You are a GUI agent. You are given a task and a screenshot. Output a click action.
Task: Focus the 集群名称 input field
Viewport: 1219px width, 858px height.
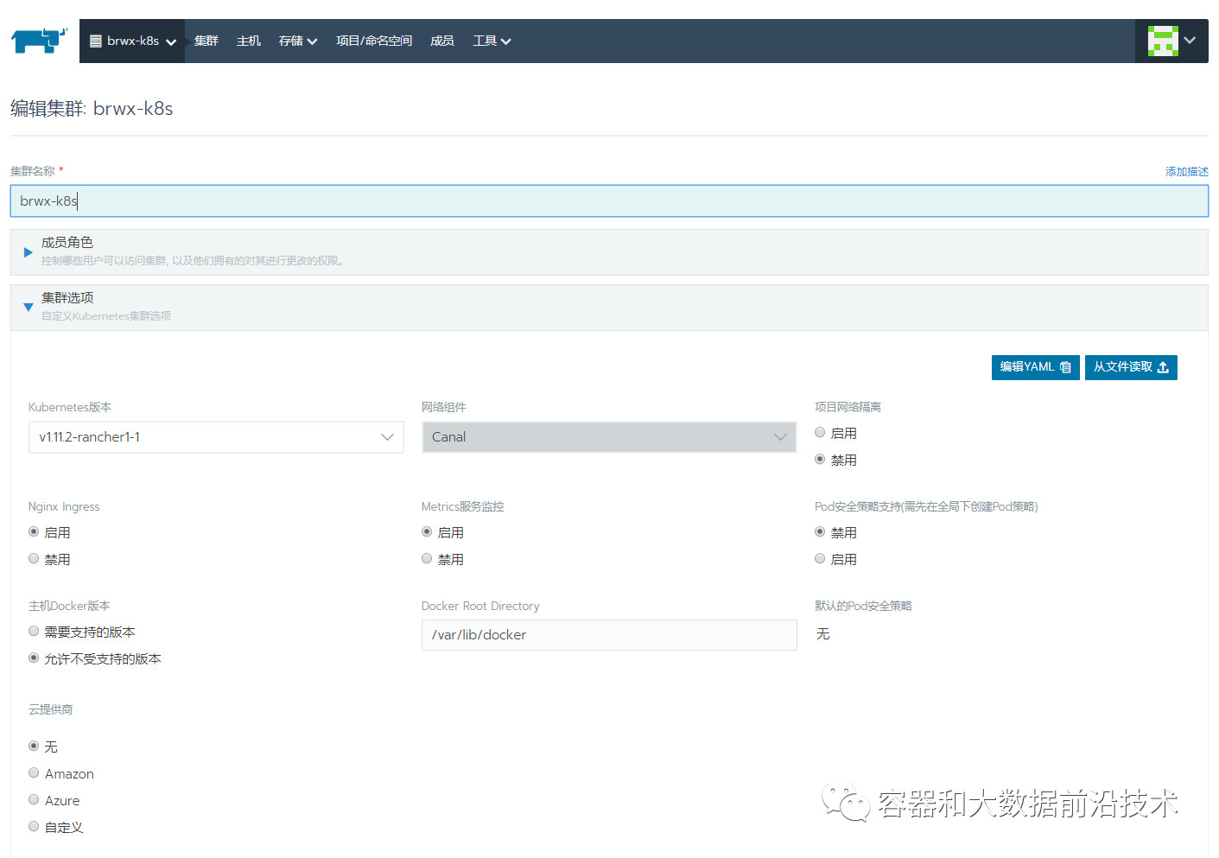[x=609, y=200]
